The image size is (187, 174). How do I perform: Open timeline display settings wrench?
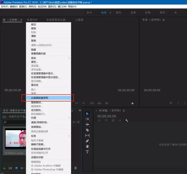(127, 120)
